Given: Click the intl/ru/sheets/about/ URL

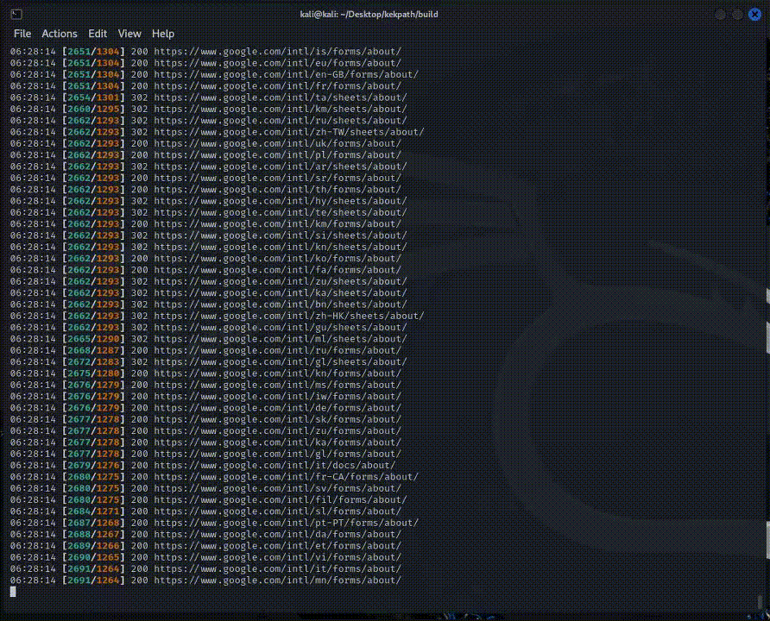Looking at the screenshot, I should click(x=281, y=120).
